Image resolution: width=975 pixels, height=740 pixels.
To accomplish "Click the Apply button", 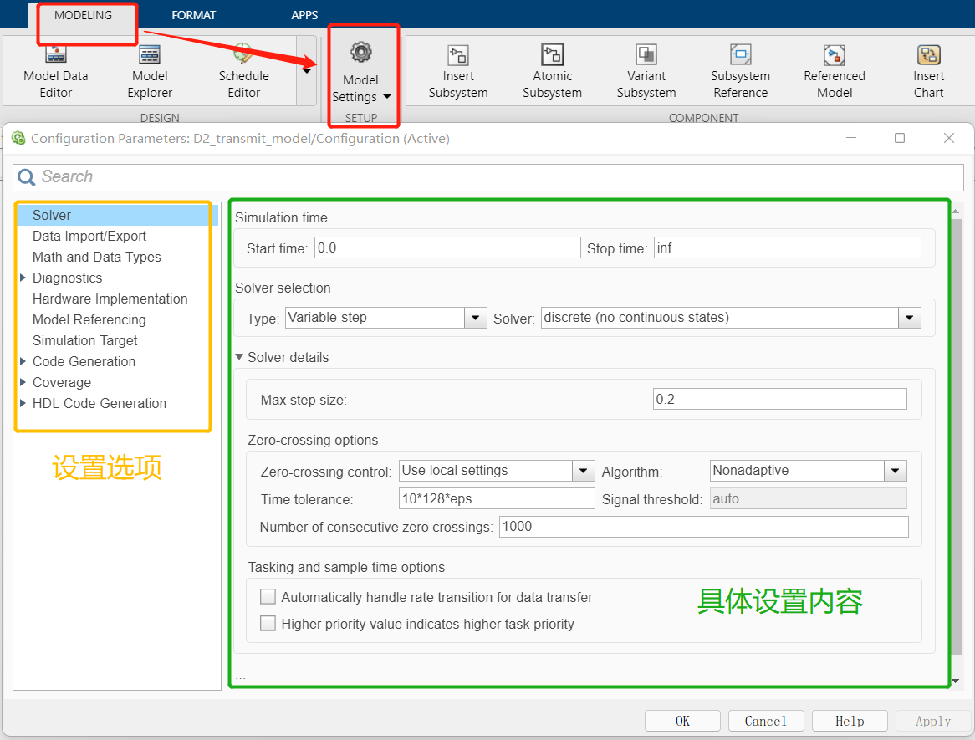I will pos(932,721).
